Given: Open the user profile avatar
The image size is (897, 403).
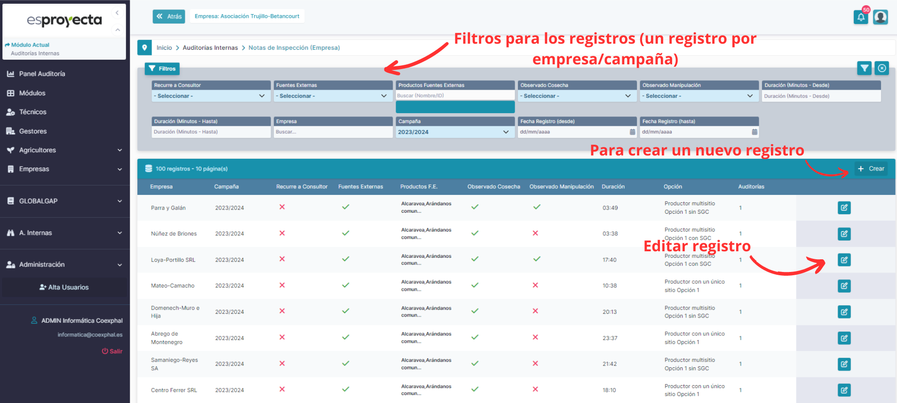Looking at the screenshot, I should point(881,17).
